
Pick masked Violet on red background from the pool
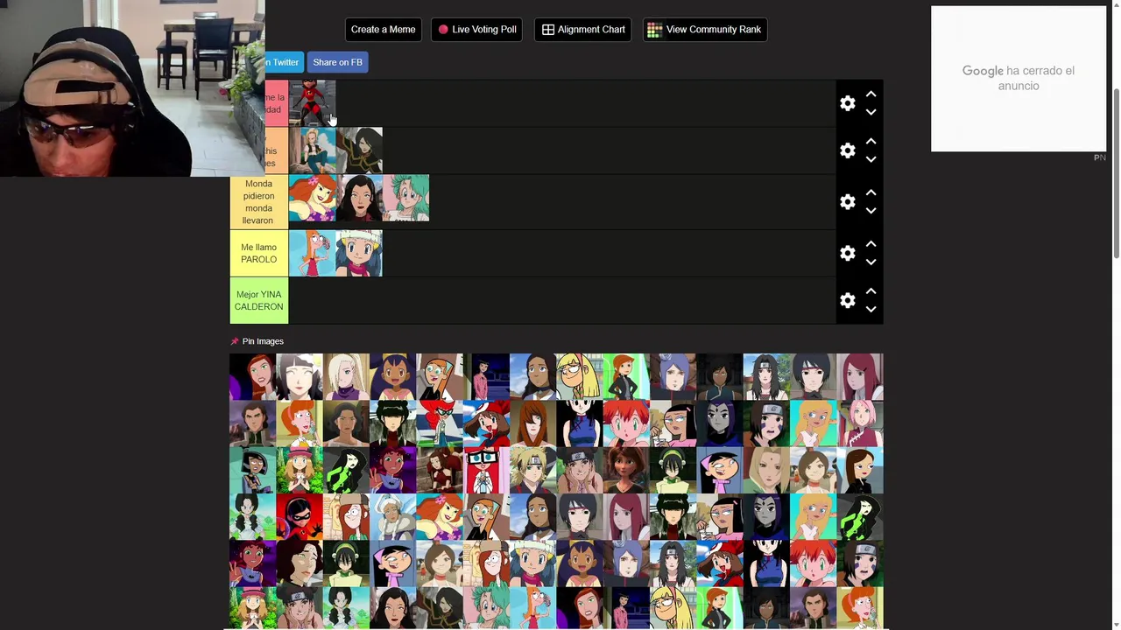click(300, 517)
